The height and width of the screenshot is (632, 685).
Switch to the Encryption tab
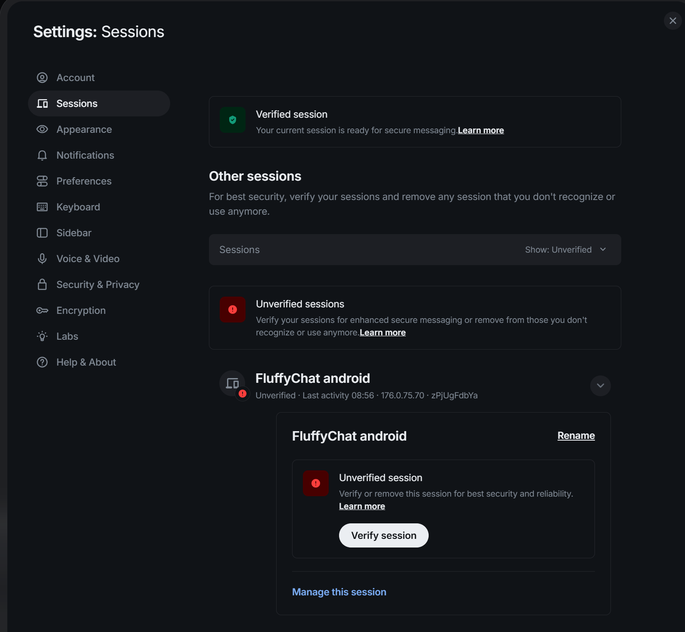click(x=99, y=310)
